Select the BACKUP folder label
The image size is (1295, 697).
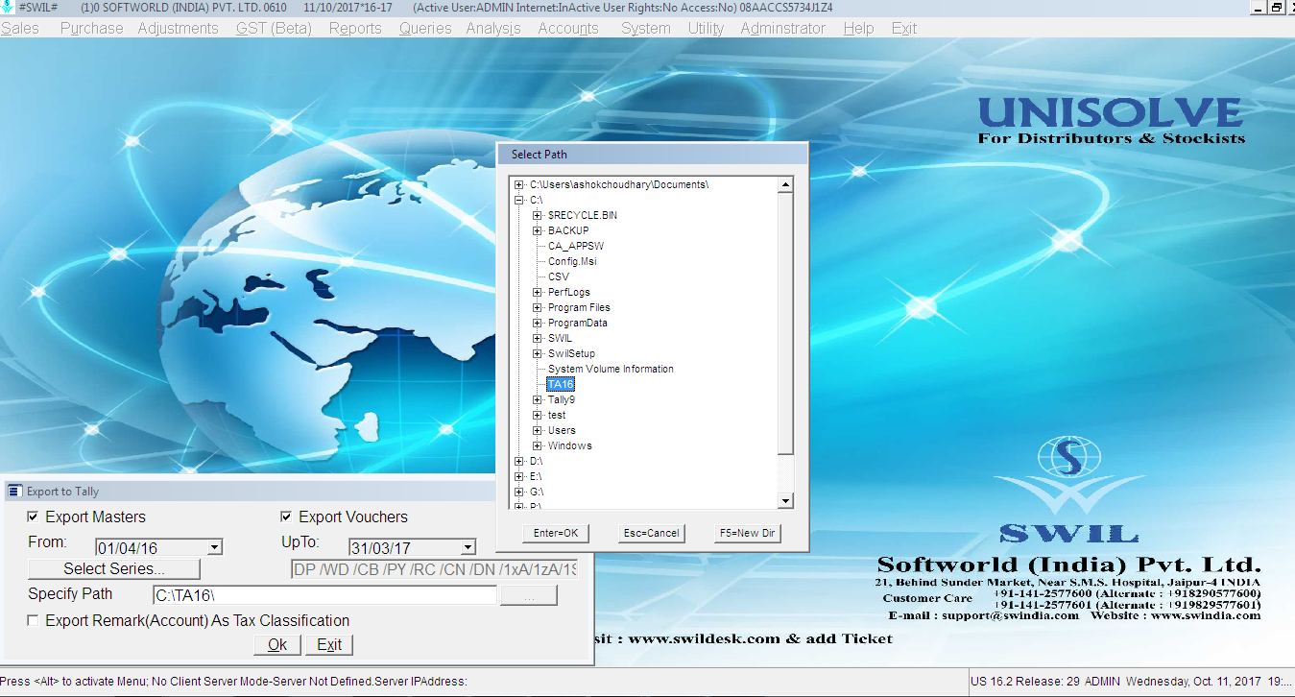pos(568,230)
